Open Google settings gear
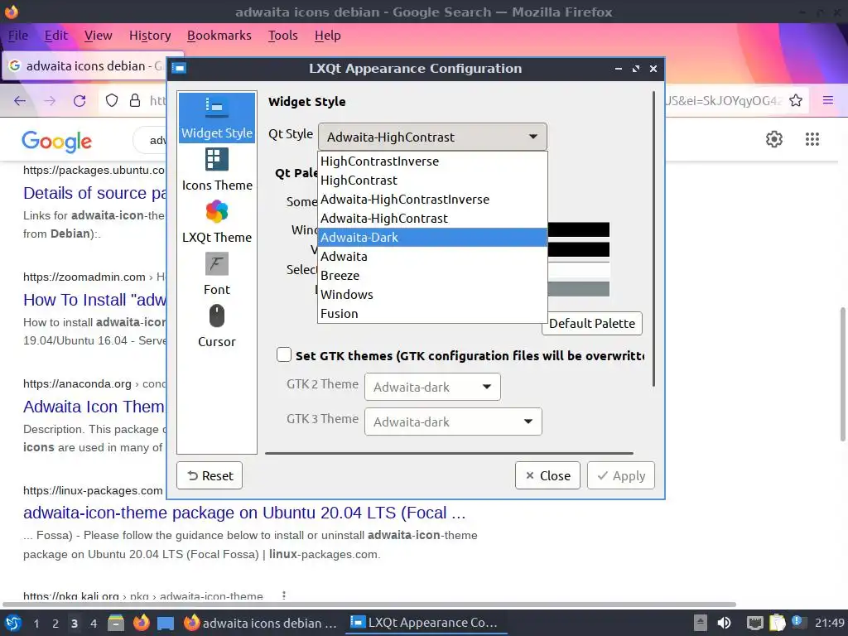 [774, 139]
